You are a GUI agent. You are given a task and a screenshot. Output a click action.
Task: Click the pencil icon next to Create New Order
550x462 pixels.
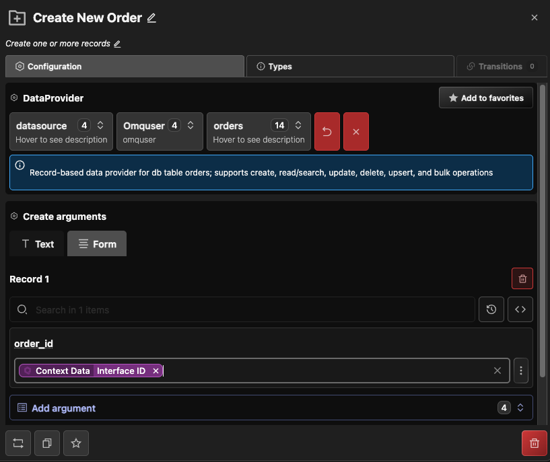[x=151, y=18]
